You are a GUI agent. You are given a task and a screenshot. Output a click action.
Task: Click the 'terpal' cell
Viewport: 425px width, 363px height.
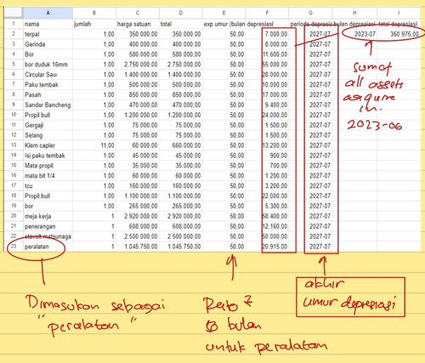click(x=48, y=34)
